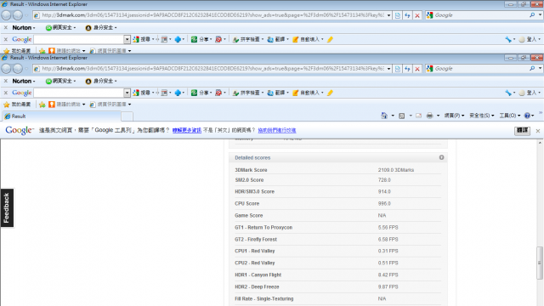The height and width of the screenshot is (306, 544).
Task: Go back in the front Internet Explorer window
Action: pos(7,69)
